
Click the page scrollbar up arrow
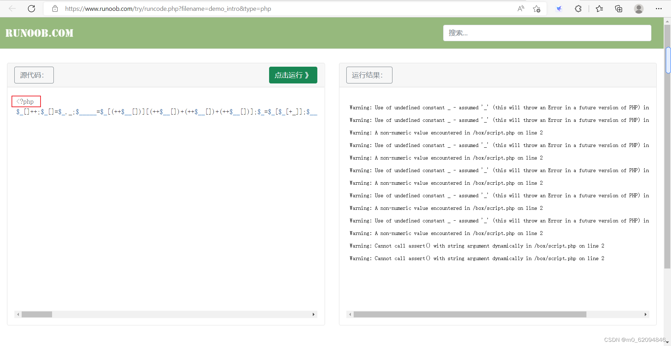point(668,21)
